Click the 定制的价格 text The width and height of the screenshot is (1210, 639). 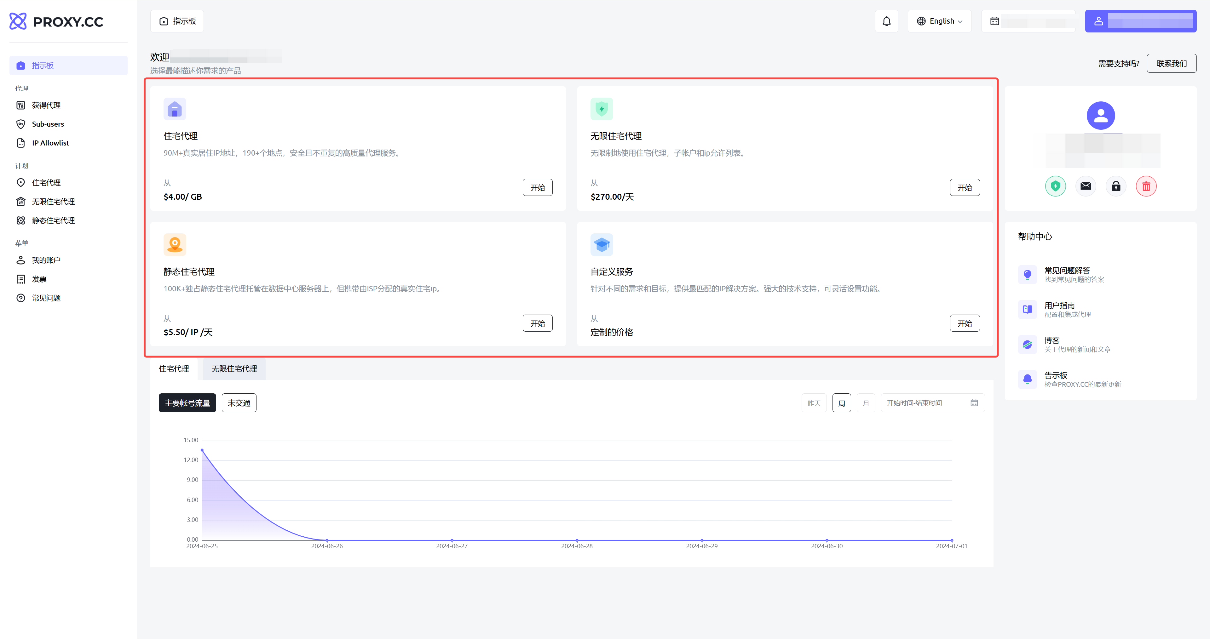[612, 332]
